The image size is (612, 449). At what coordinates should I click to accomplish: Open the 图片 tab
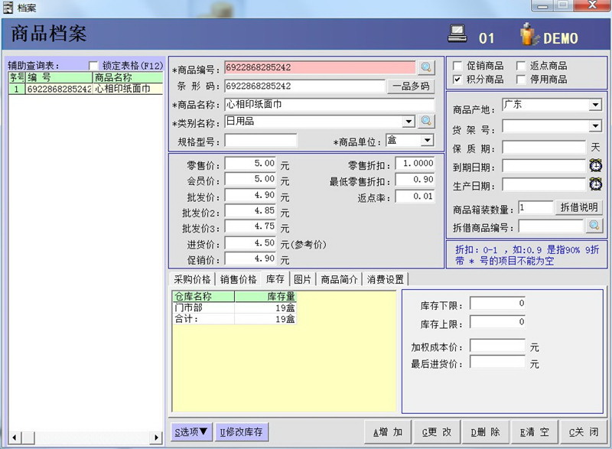click(301, 278)
